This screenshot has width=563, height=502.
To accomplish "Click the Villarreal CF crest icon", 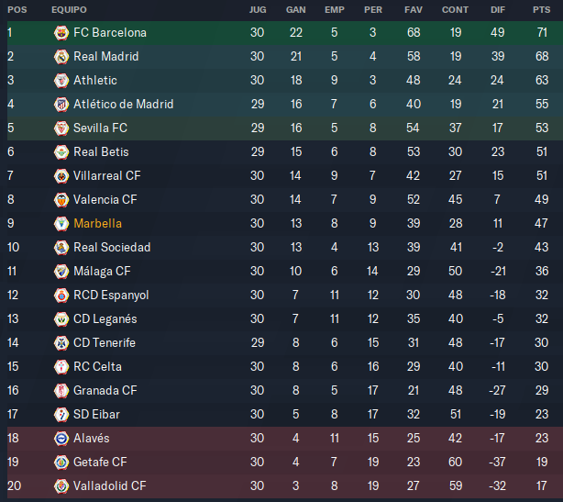I will (61, 176).
